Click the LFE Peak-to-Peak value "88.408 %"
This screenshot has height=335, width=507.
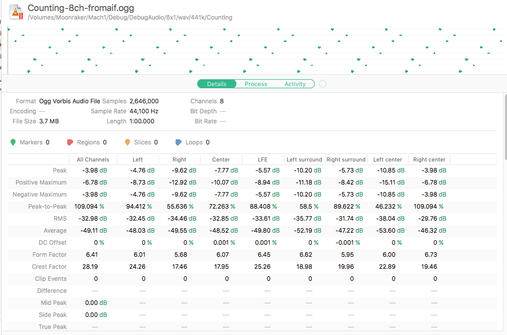pos(263,207)
